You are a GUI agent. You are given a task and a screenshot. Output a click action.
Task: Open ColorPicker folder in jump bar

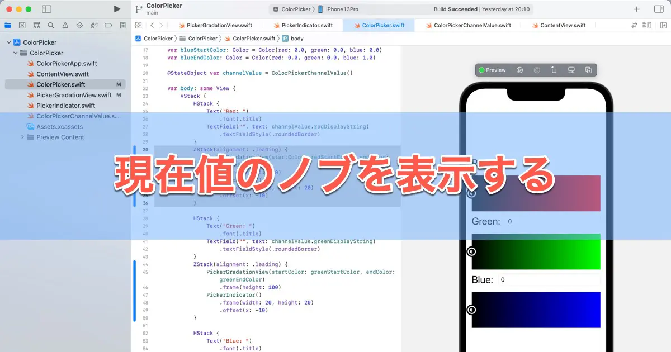point(199,39)
